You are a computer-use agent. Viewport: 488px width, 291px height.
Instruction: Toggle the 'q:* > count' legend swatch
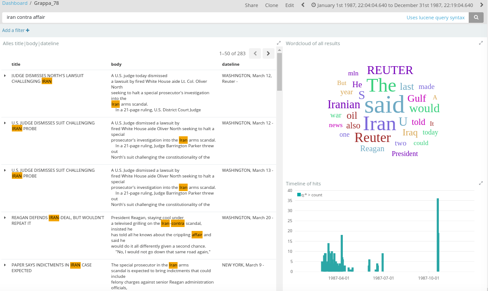tap(299, 195)
